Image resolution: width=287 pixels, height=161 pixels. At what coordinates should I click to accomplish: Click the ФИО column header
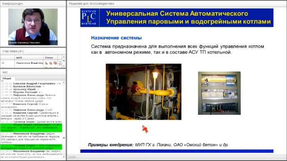pos(29,58)
